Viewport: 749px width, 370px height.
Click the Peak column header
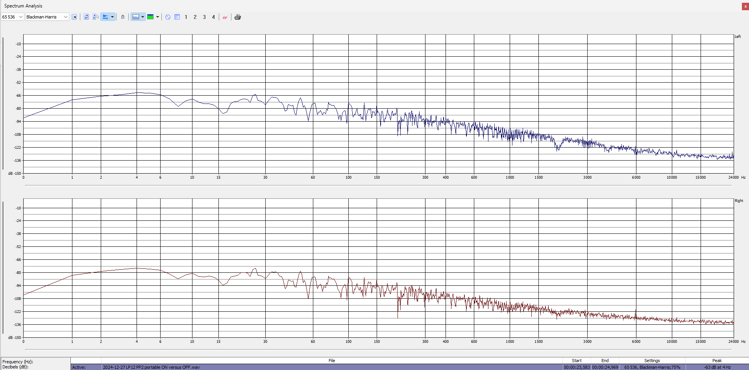click(x=717, y=361)
